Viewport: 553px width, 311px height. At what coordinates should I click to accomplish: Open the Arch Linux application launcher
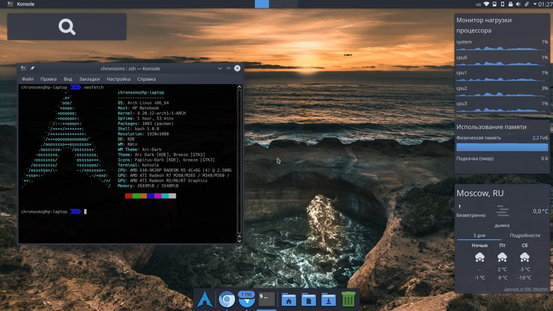tap(205, 299)
